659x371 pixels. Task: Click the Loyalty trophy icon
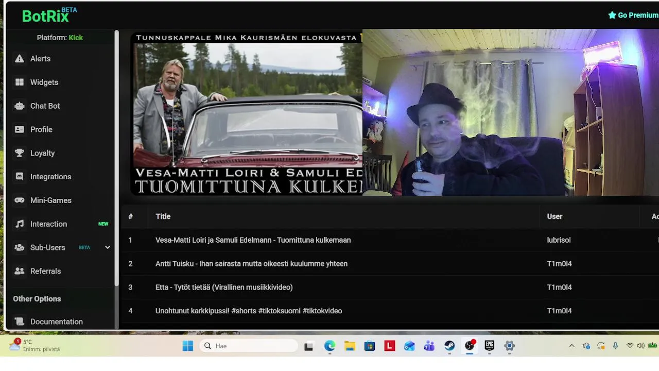click(x=20, y=153)
